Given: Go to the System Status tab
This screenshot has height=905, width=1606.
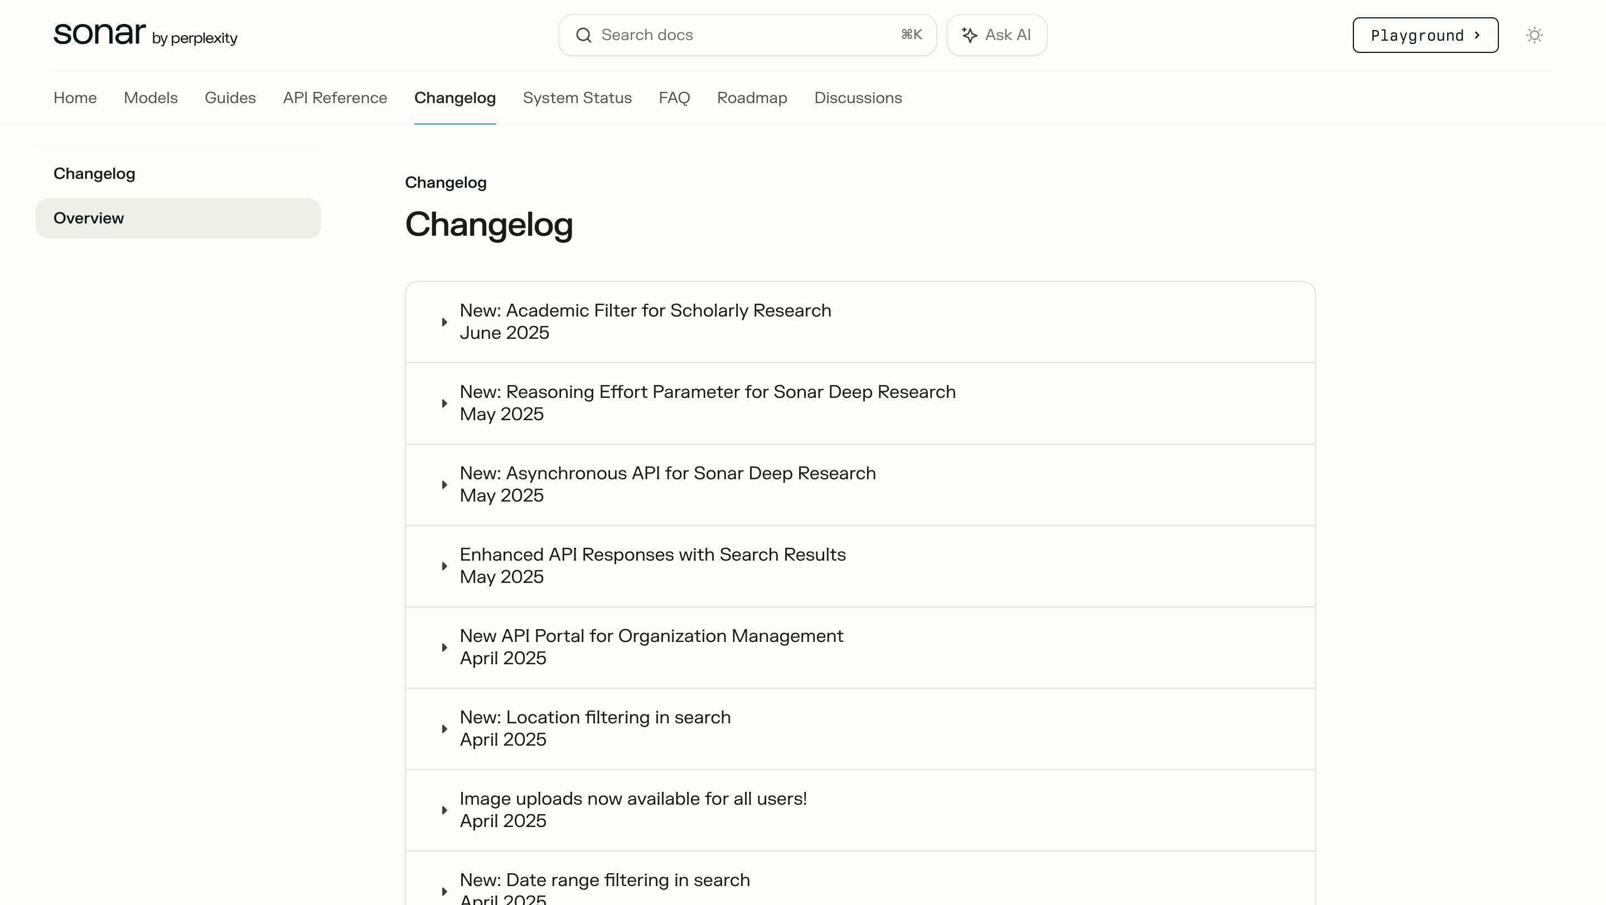Looking at the screenshot, I should pyautogui.click(x=577, y=98).
